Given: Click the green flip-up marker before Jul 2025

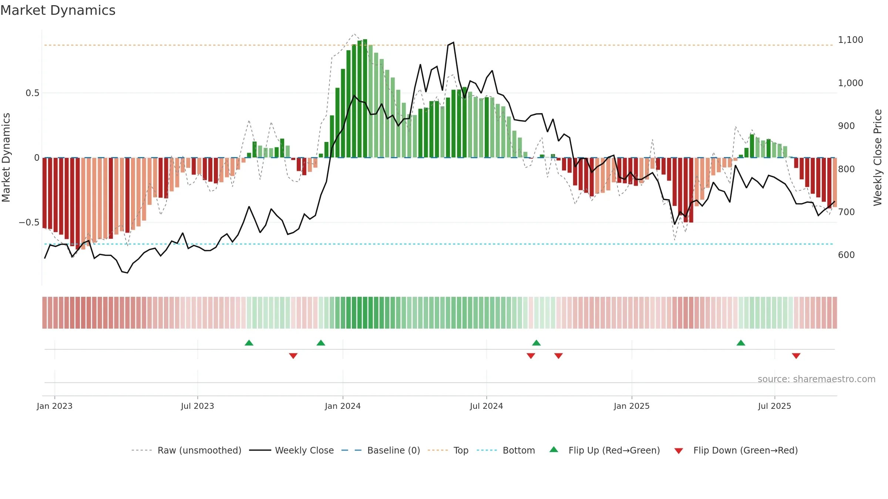Looking at the screenshot, I should [x=741, y=343].
